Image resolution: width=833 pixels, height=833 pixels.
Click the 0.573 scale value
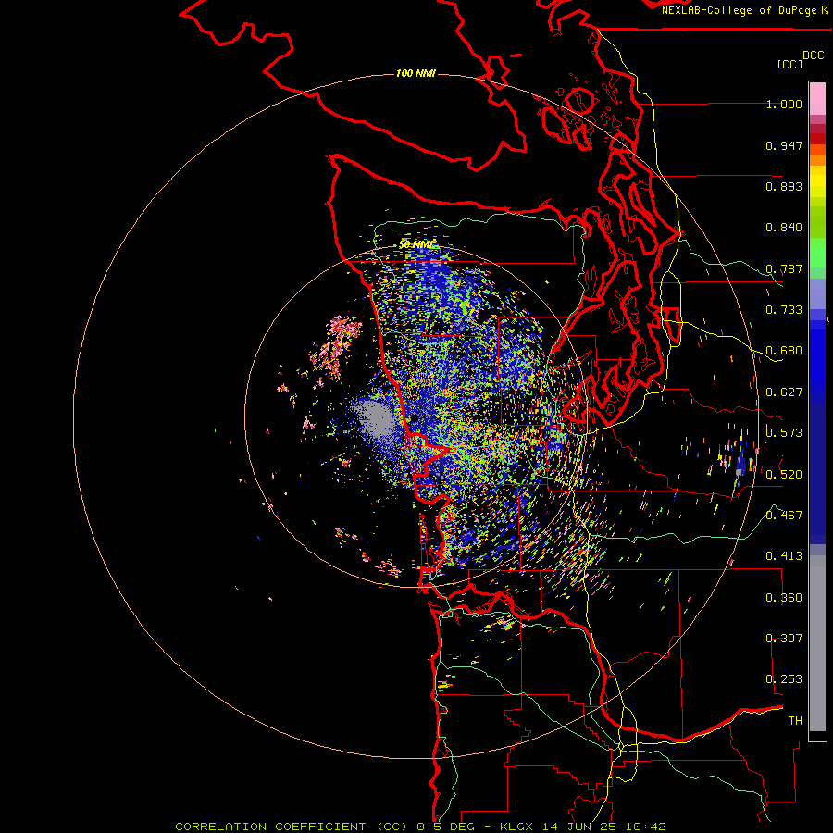pos(784,433)
